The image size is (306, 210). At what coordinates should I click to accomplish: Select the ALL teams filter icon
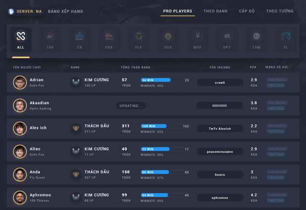pyautogui.click(x=21, y=36)
